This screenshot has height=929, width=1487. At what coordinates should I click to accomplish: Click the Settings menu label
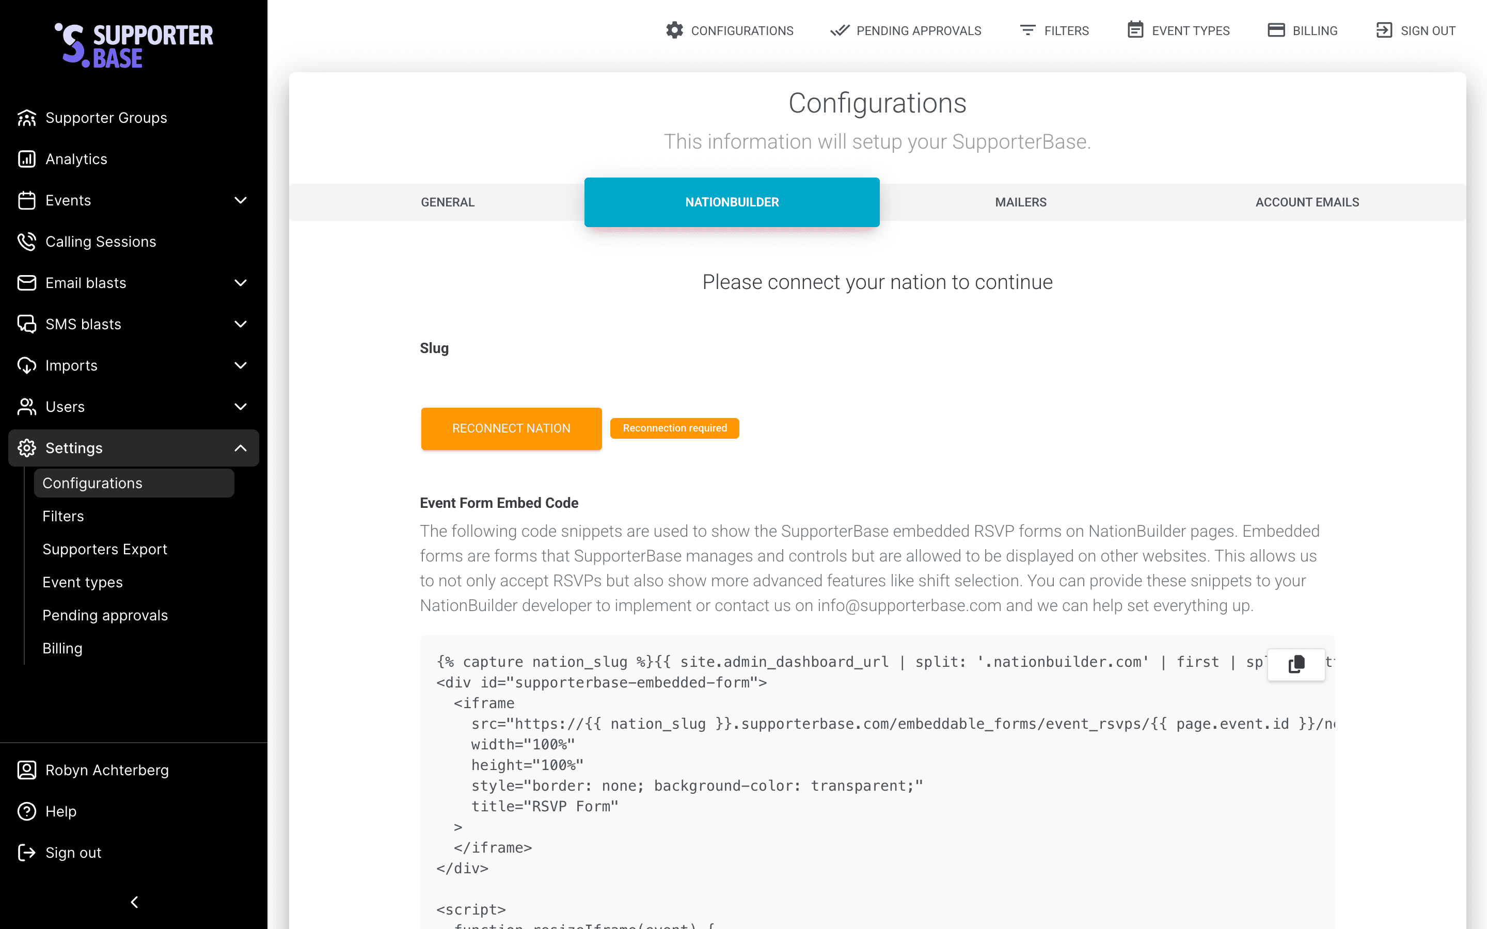(74, 448)
